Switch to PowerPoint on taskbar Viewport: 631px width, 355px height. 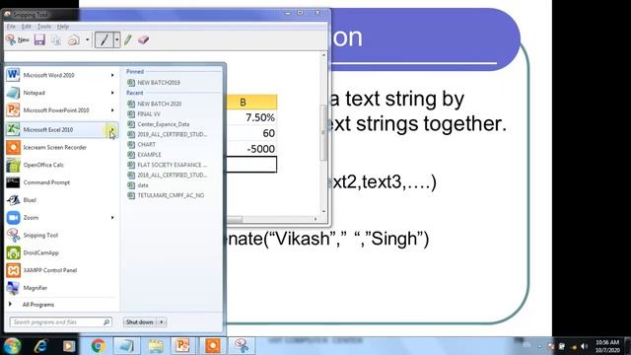click(182, 345)
